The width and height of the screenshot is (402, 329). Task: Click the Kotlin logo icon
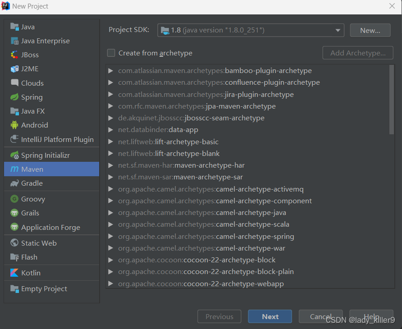click(14, 273)
